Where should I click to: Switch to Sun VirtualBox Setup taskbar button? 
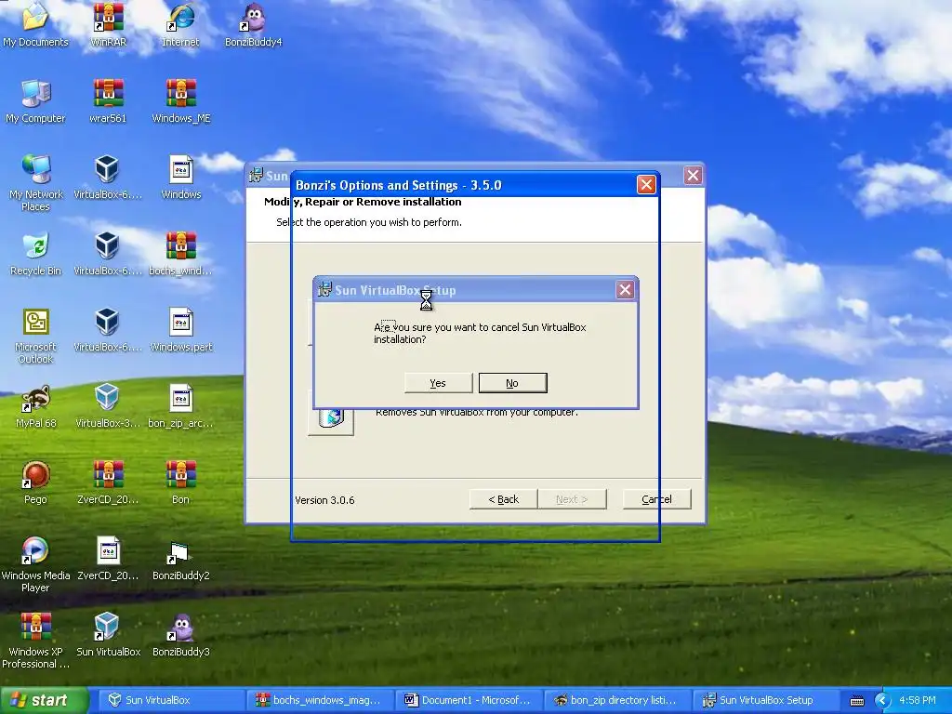[x=766, y=700]
